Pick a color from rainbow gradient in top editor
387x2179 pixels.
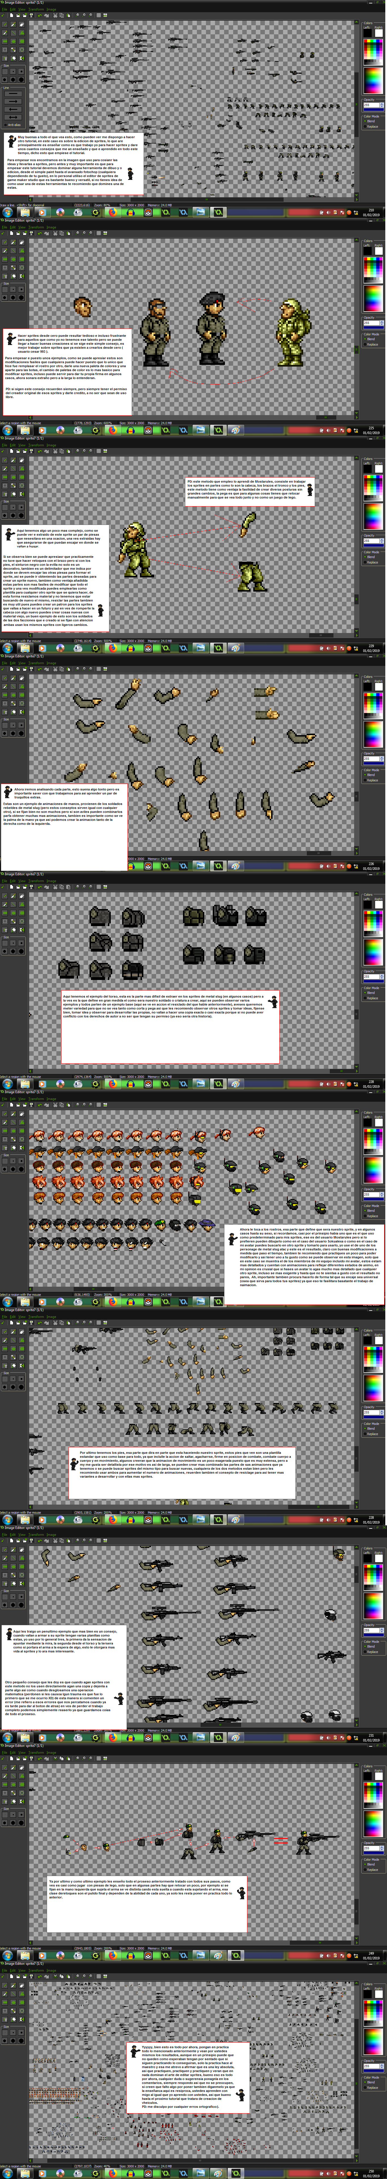tap(373, 80)
